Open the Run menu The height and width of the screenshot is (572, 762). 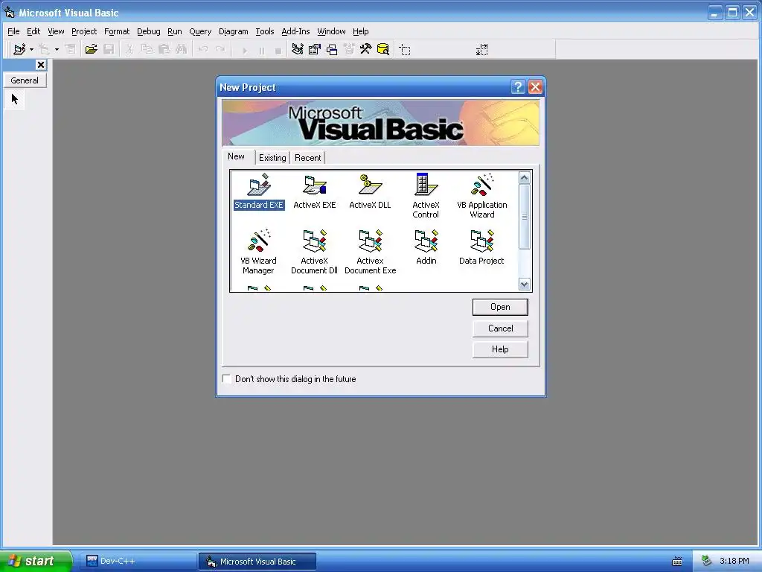click(x=174, y=31)
